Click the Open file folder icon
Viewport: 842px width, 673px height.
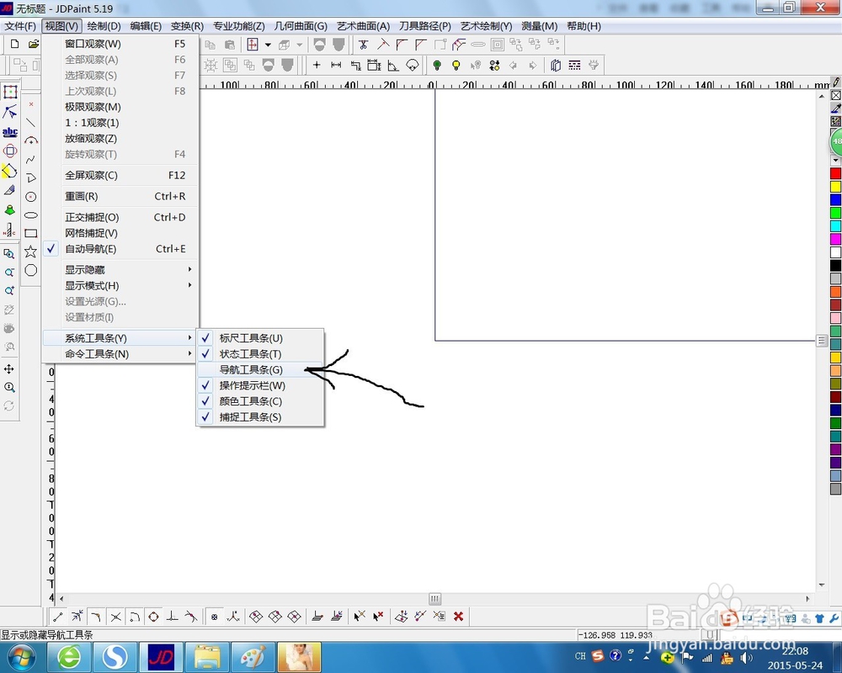pyautogui.click(x=34, y=45)
